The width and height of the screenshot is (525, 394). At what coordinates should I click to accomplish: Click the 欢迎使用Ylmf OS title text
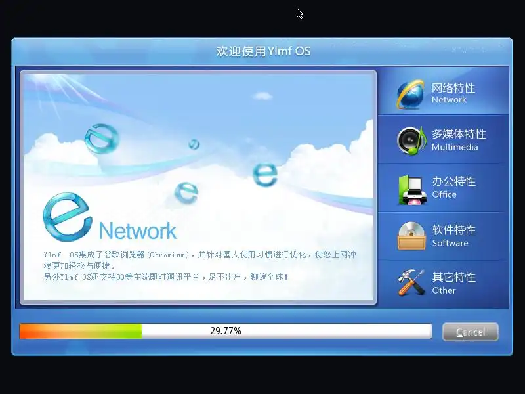click(263, 51)
